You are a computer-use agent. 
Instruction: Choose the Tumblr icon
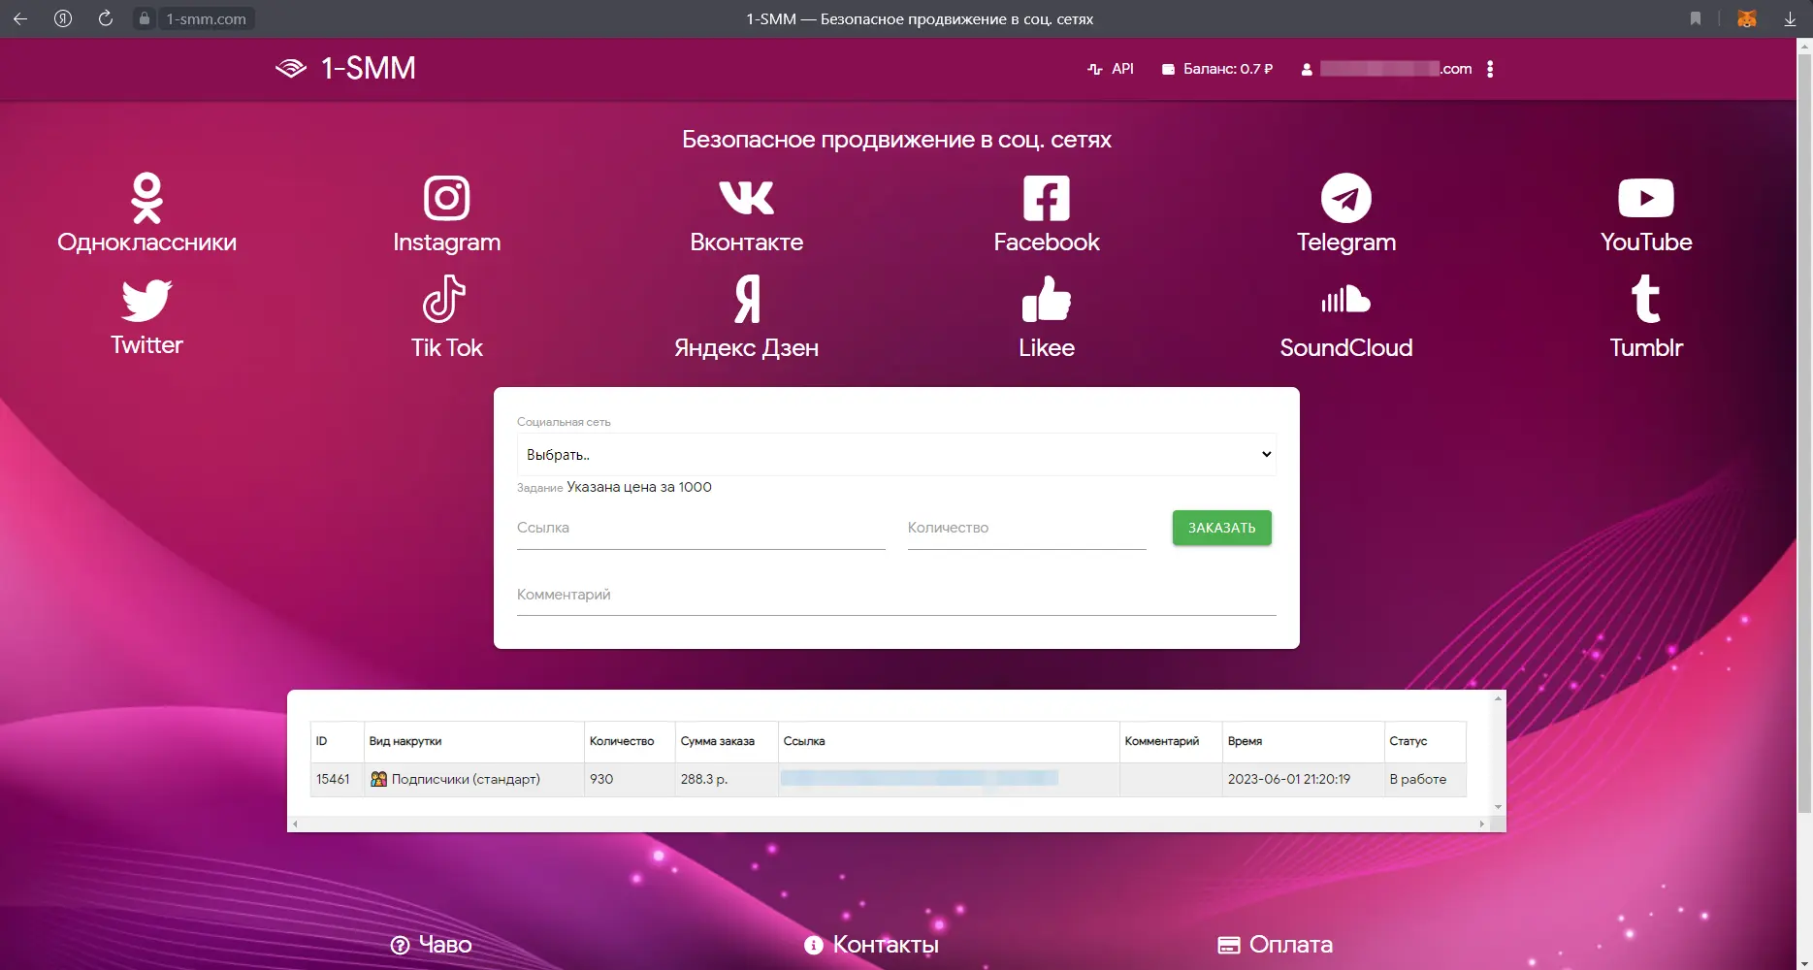coord(1645,299)
